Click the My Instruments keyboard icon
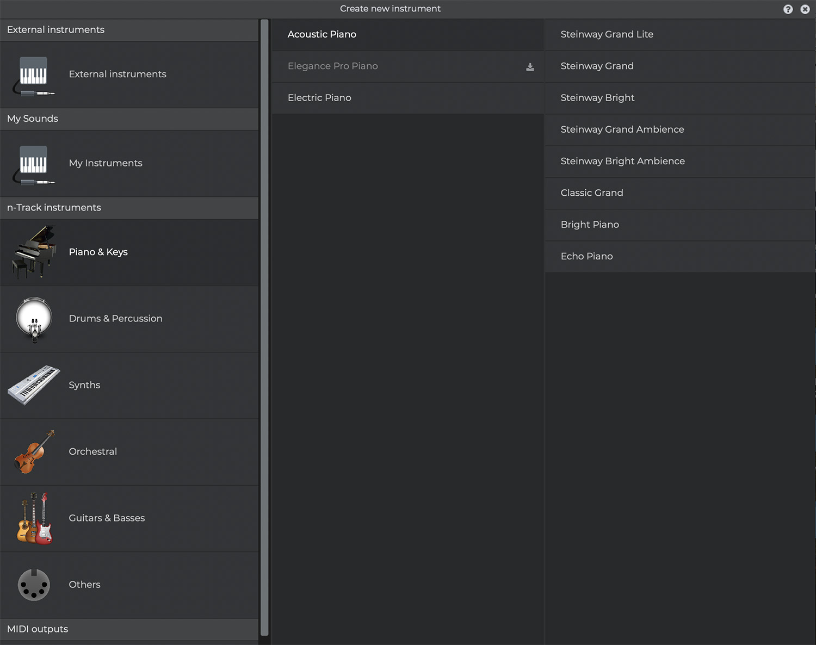The height and width of the screenshot is (645, 816). tap(34, 164)
